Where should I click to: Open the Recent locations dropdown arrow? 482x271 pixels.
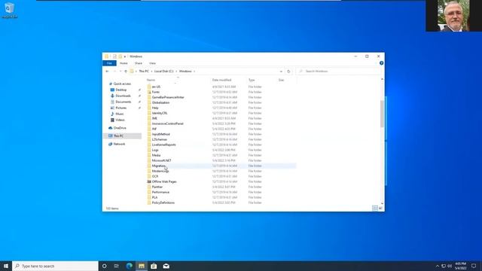pos(120,72)
